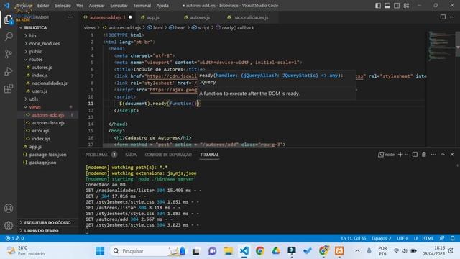Maximize the terminal panel size
The width and height of the screenshot is (460, 259).
(443, 155)
